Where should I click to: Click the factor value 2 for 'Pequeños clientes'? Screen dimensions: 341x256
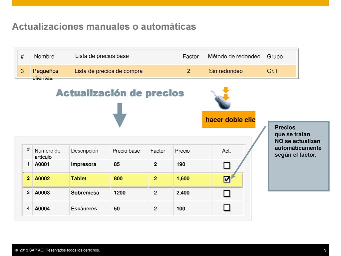(188, 71)
